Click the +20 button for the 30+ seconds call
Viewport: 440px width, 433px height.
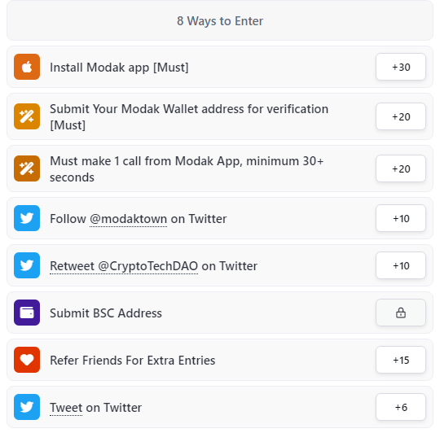401,168
